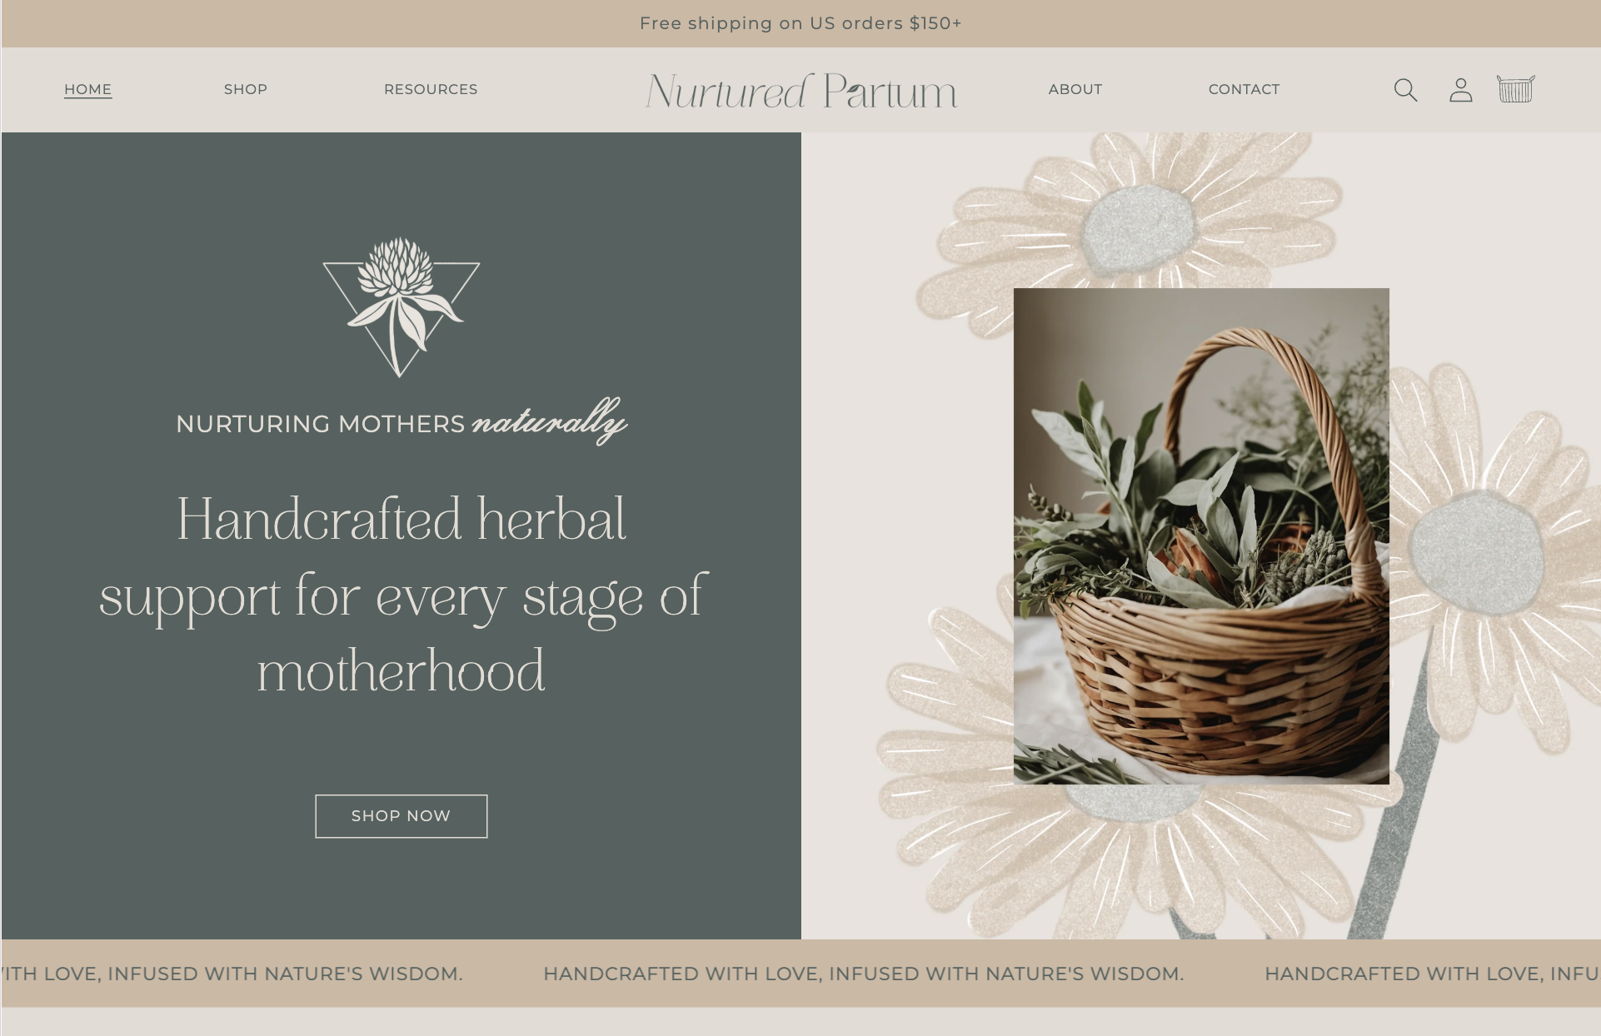Click the dark green hero panel
The width and height of the screenshot is (1601, 1036).
click(401, 535)
